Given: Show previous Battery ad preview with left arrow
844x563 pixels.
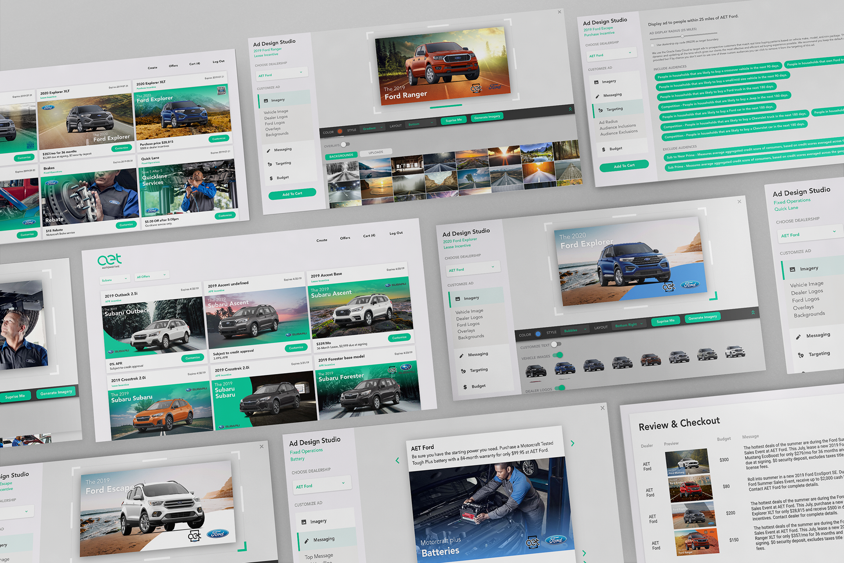Looking at the screenshot, I should pos(397,461).
